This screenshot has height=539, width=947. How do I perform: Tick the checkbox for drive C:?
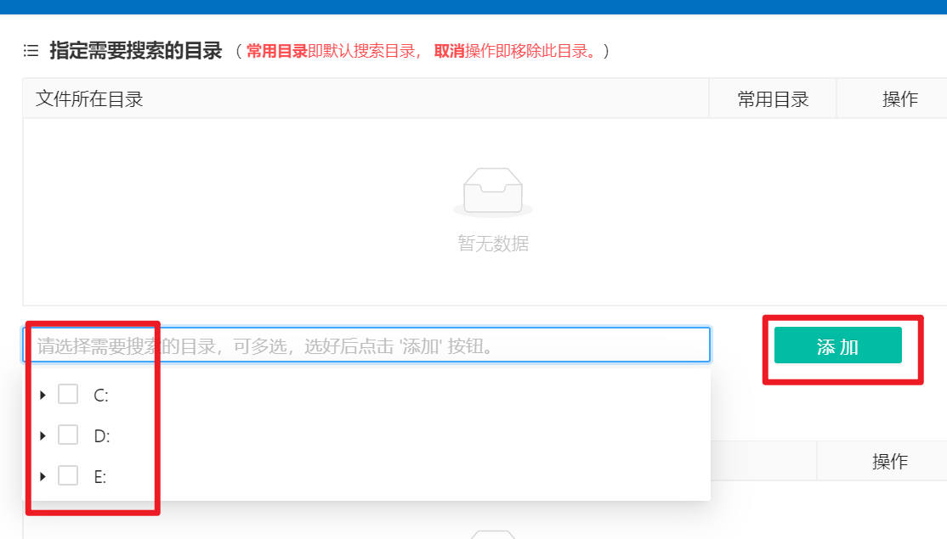coord(68,395)
